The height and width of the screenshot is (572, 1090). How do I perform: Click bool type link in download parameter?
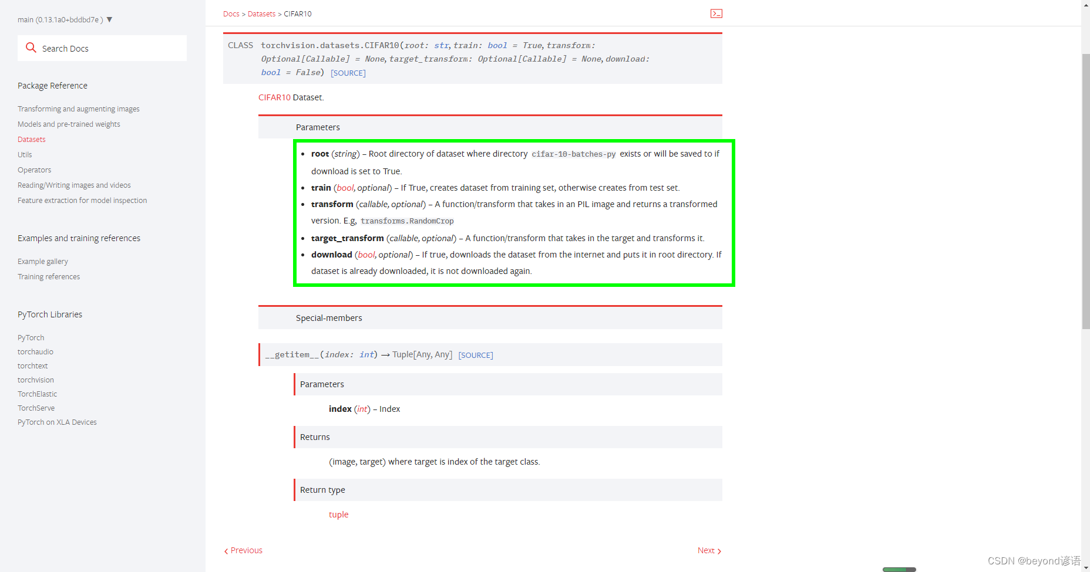tap(366, 255)
